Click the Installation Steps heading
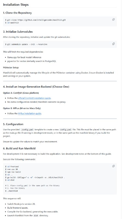This screenshot has height=219, width=122. (x=16, y=5)
